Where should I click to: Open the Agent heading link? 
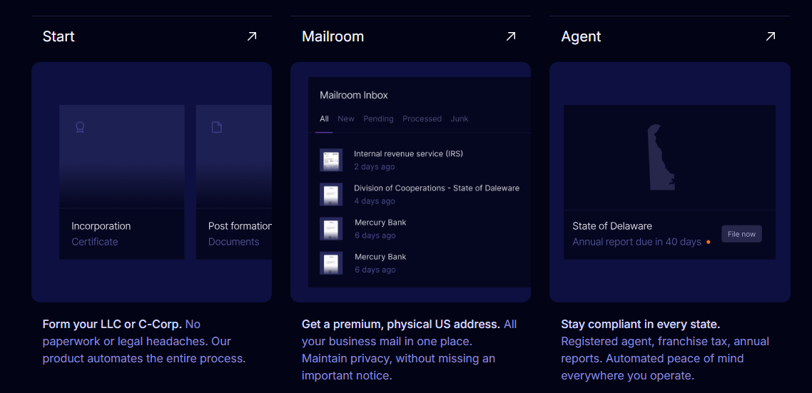(x=581, y=36)
